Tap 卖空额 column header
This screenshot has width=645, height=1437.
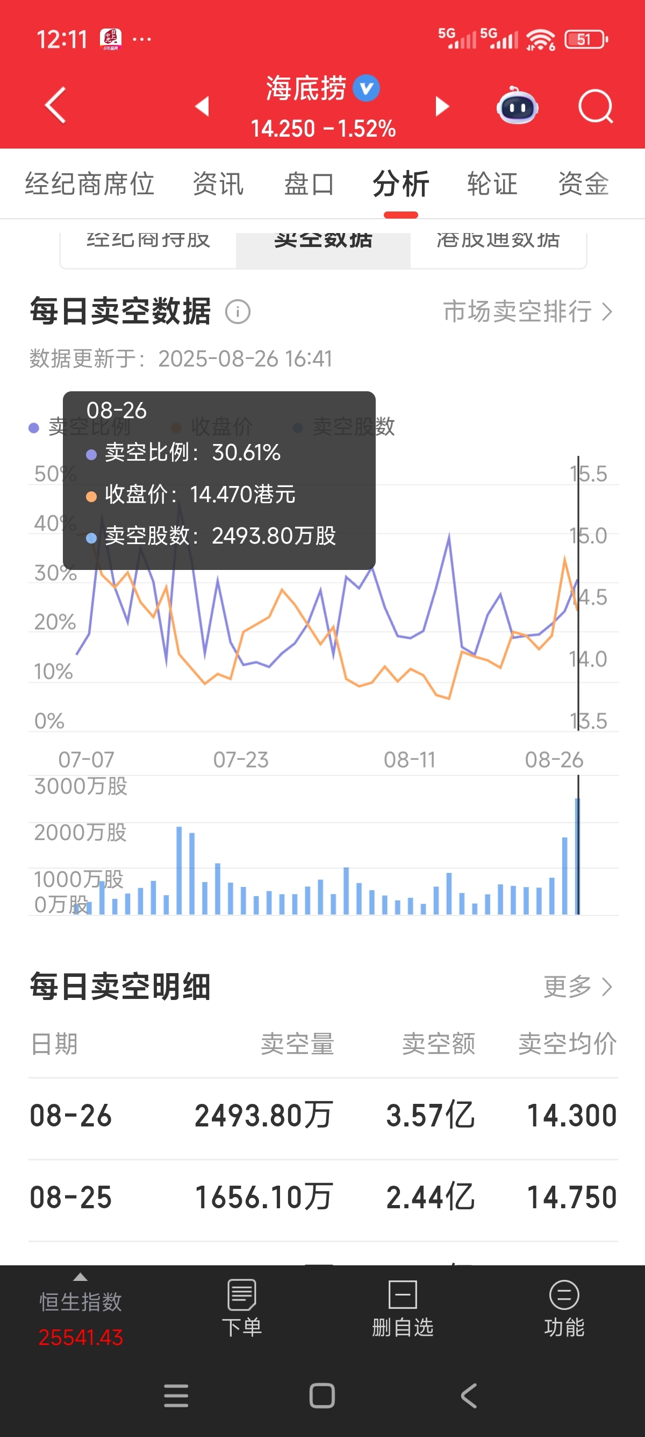point(439,1043)
